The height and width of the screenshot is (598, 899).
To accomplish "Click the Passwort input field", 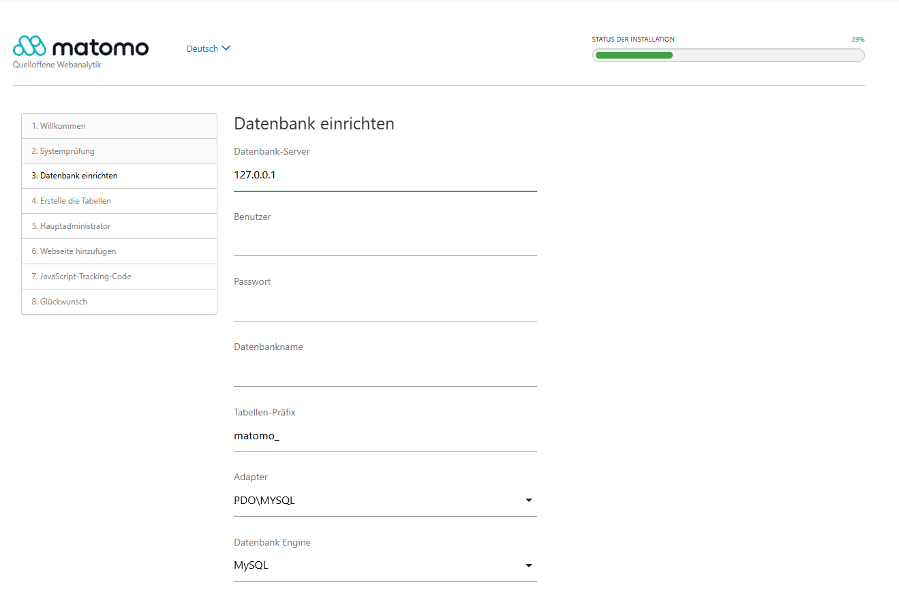I will tap(385, 306).
